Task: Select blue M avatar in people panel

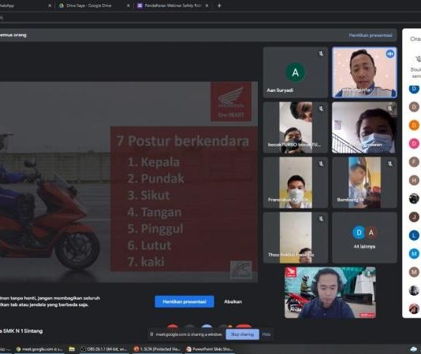Action: pyautogui.click(x=414, y=253)
